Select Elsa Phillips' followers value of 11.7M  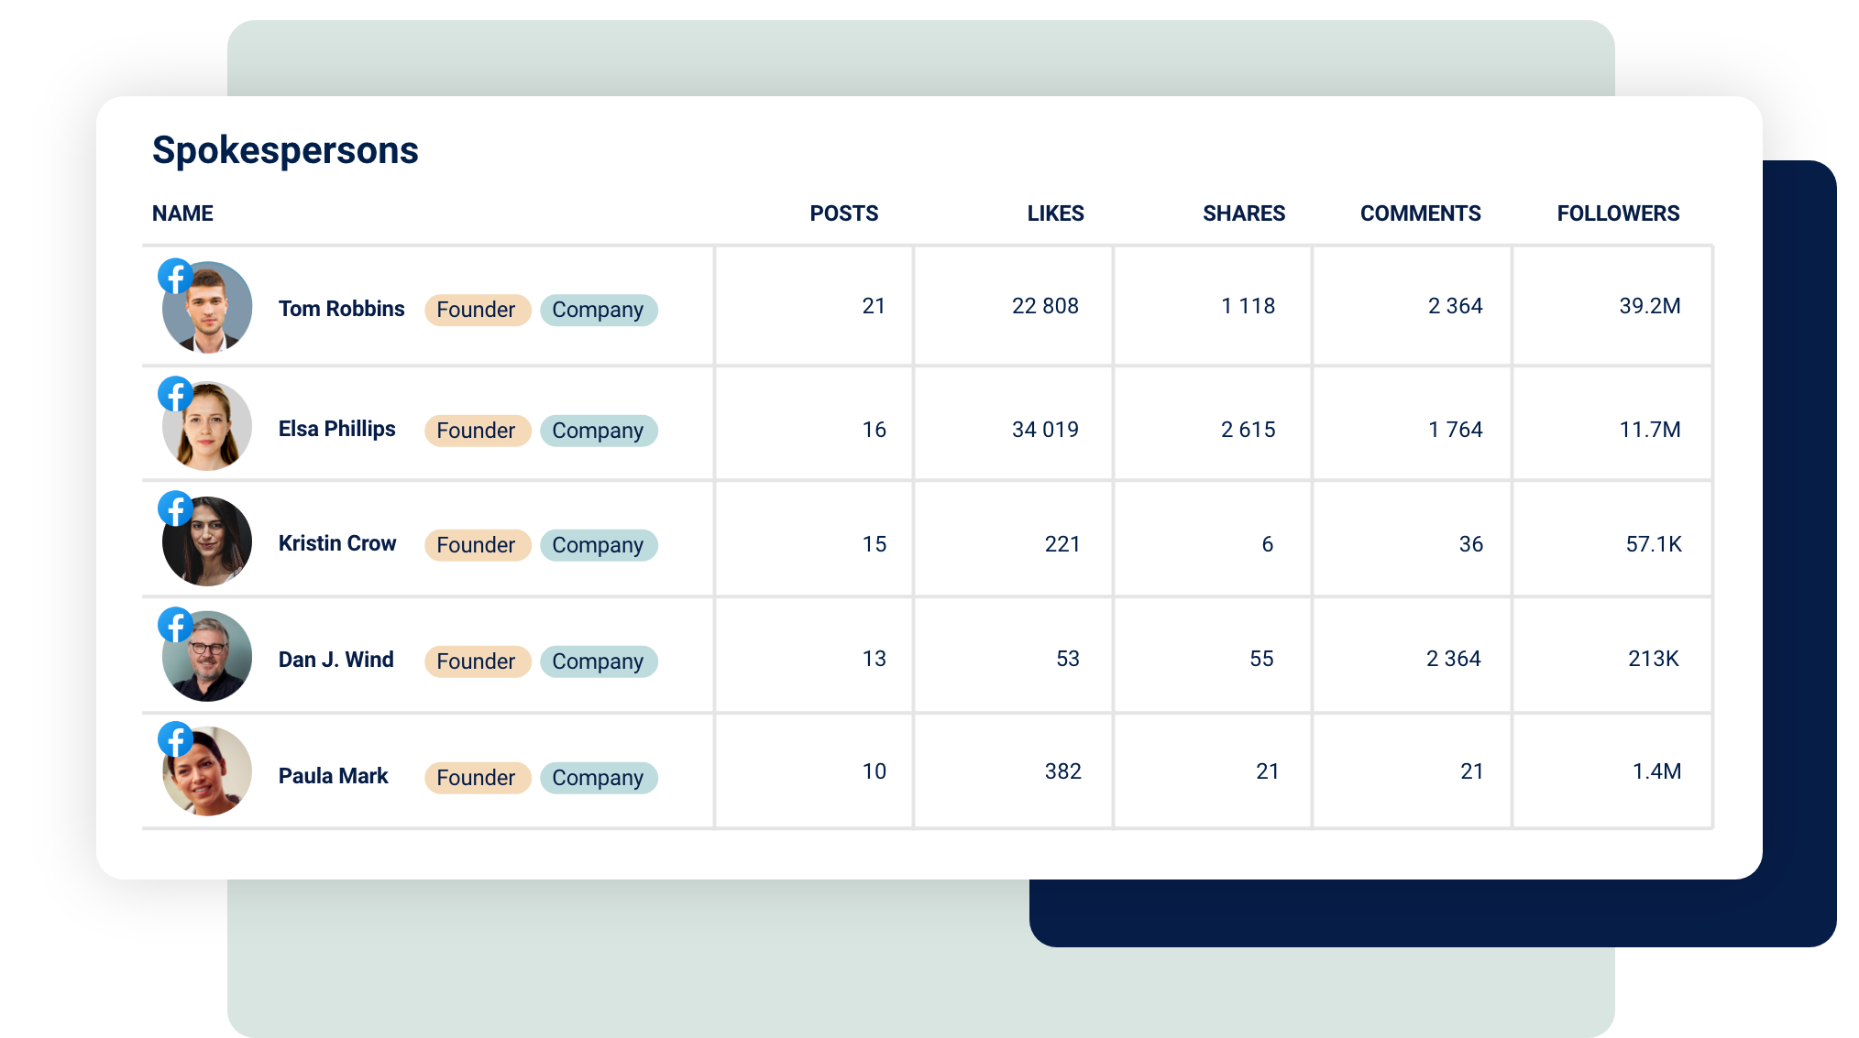[1649, 428]
